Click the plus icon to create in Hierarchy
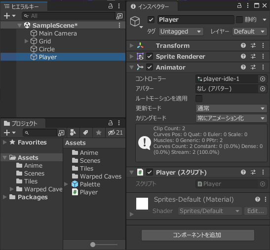This screenshot has height=250, width=270. click(7, 16)
